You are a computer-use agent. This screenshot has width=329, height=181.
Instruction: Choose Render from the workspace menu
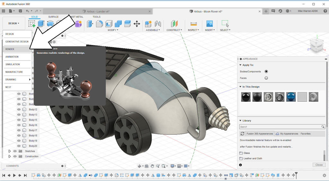10,49
